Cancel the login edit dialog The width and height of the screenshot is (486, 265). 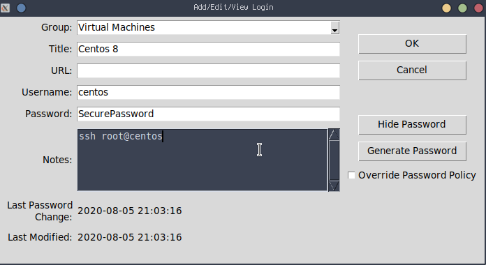pyautogui.click(x=412, y=70)
